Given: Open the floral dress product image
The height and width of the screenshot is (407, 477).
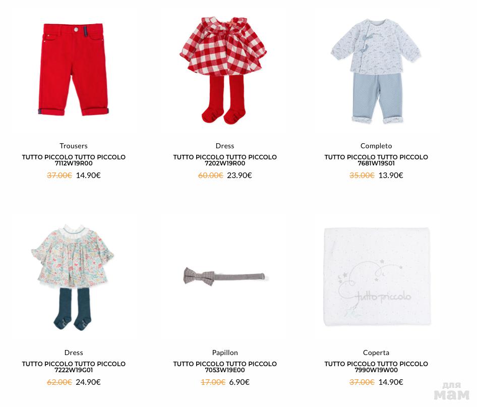Looking at the screenshot, I should point(73,277).
